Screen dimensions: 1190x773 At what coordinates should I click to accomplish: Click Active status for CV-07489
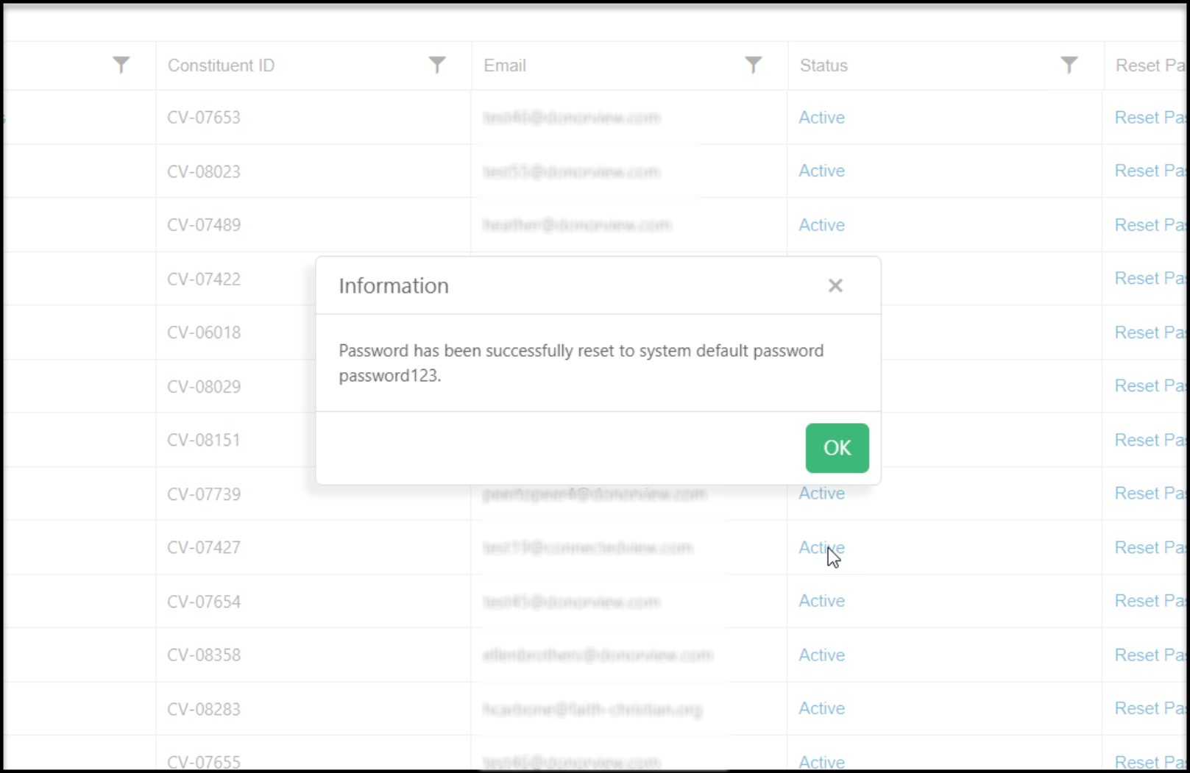(821, 225)
